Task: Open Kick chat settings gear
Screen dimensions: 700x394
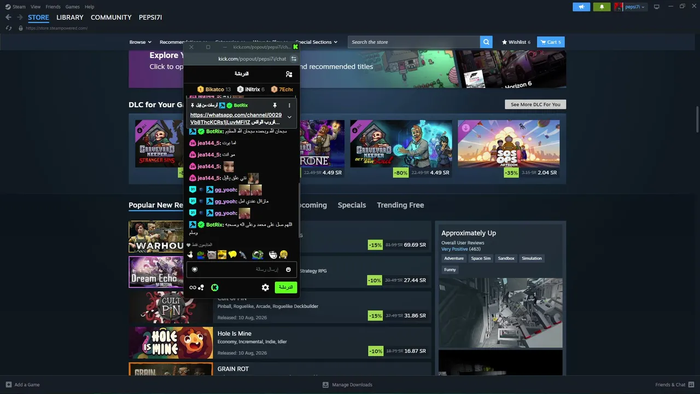Action: (x=265, y=287)
